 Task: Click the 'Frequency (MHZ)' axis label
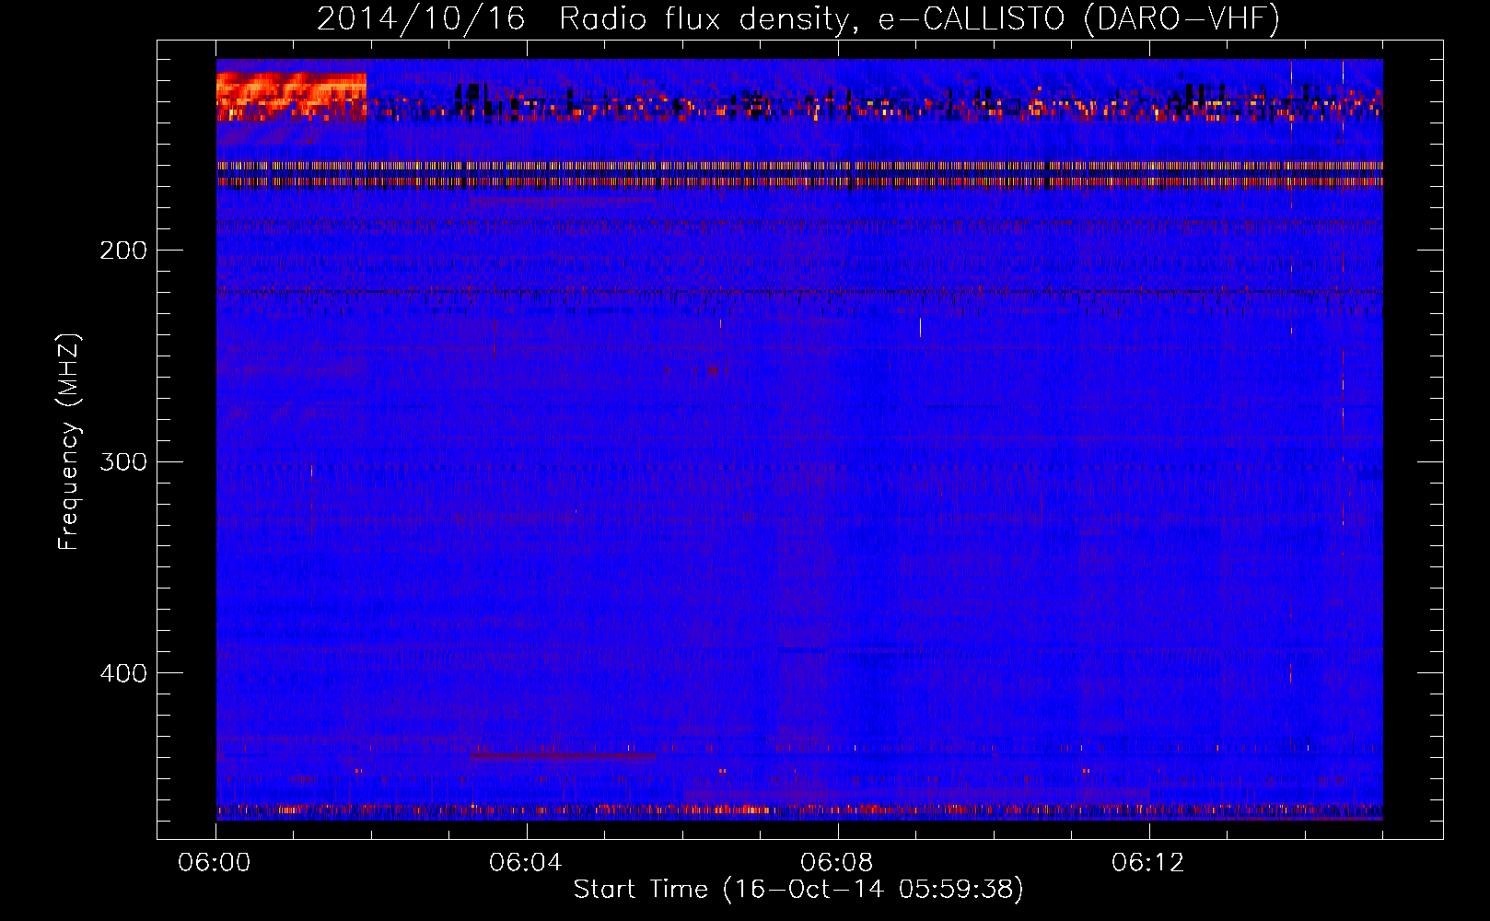[x=69, y=441]
